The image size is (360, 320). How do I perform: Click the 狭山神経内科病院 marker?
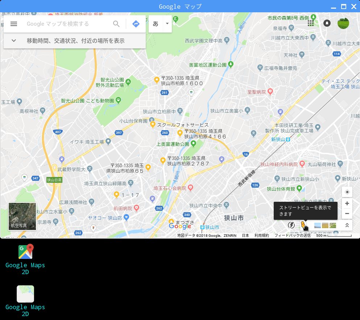302,164
